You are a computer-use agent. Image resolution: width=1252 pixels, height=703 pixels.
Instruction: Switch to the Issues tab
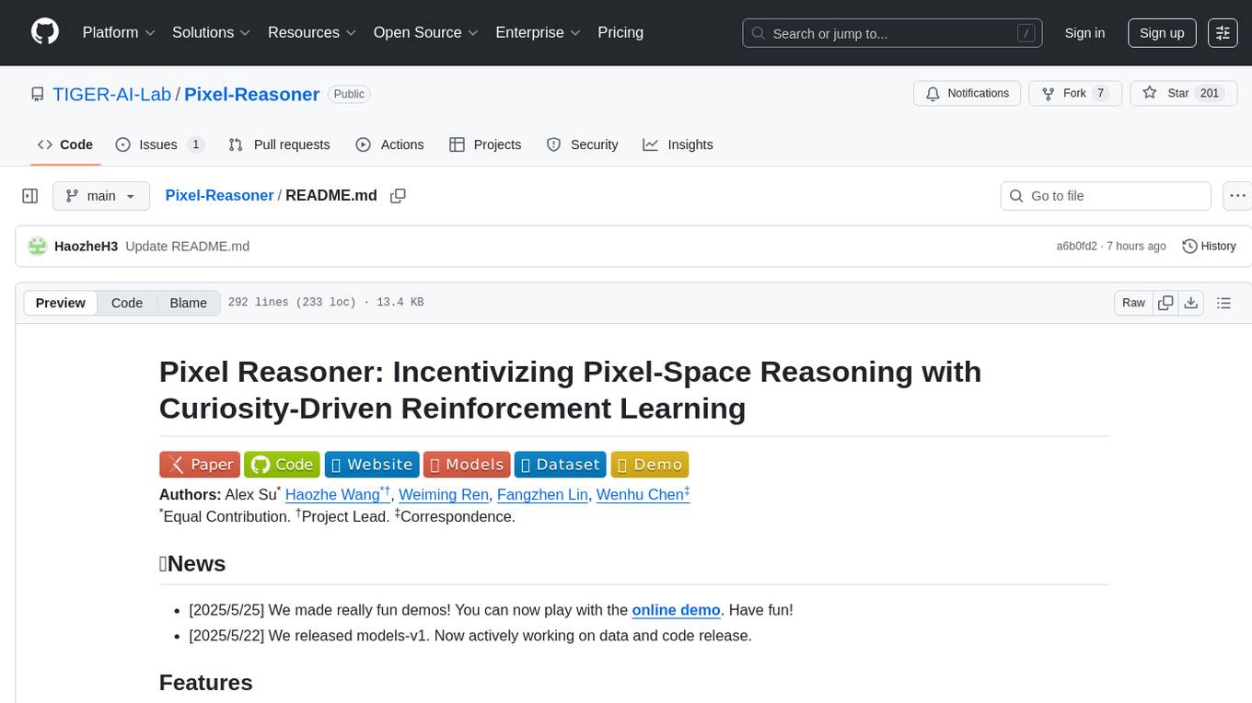160,144
